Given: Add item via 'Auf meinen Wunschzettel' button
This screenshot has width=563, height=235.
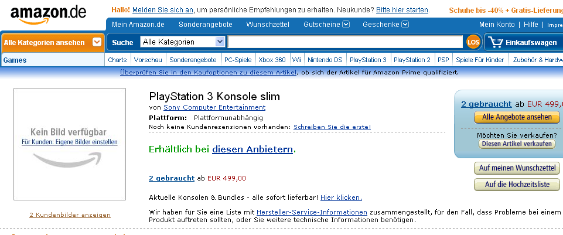Looking at the screenshot, I should tap(517, 168).
